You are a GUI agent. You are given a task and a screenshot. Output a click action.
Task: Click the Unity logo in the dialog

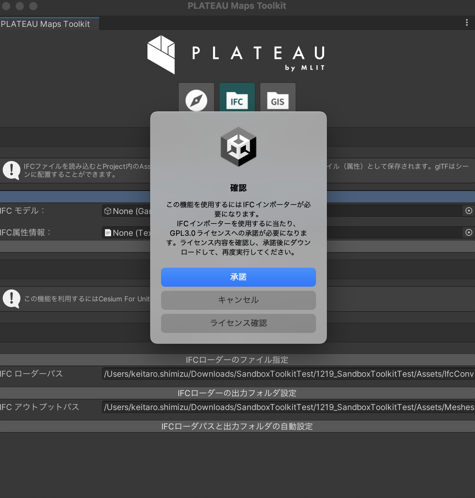tap(239, 147)
